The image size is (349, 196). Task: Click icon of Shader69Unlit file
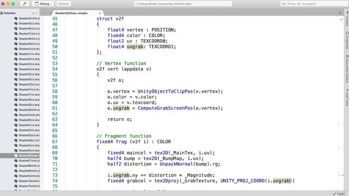tap(16, 171)
